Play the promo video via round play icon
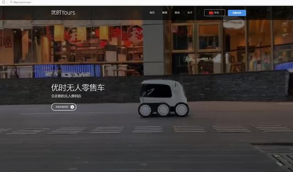The width and height of the screenshot is (293, 172). click(x=72, y=107)
